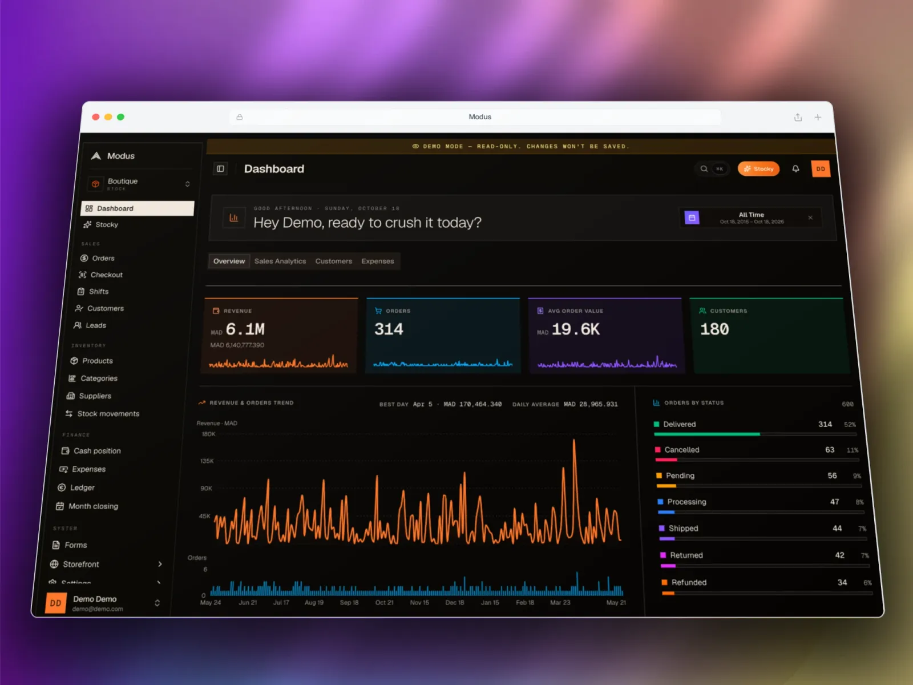Select Dashboard in the sidebar

138,208
